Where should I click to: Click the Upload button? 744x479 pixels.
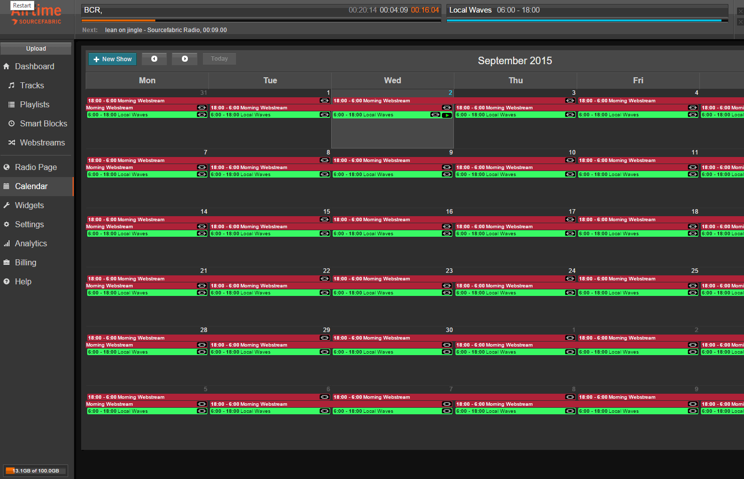[36, 49]
